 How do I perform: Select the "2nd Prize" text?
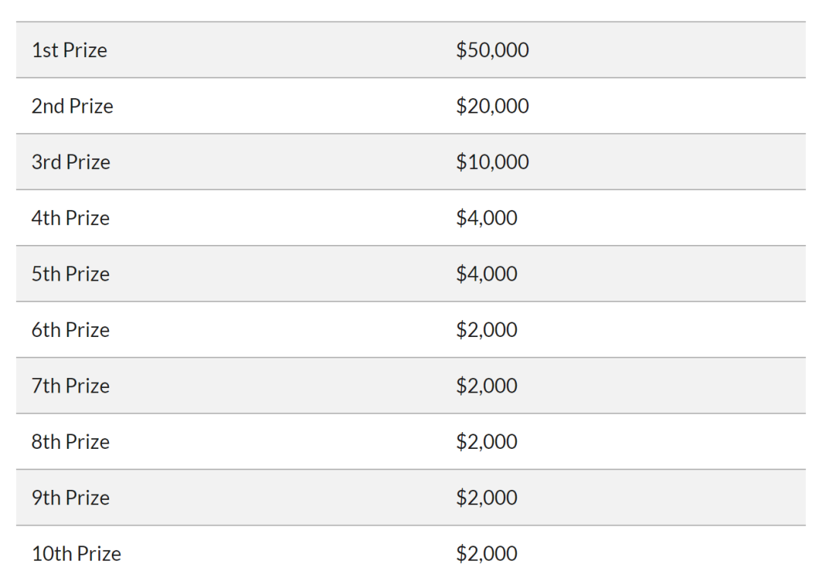[72, 107]
